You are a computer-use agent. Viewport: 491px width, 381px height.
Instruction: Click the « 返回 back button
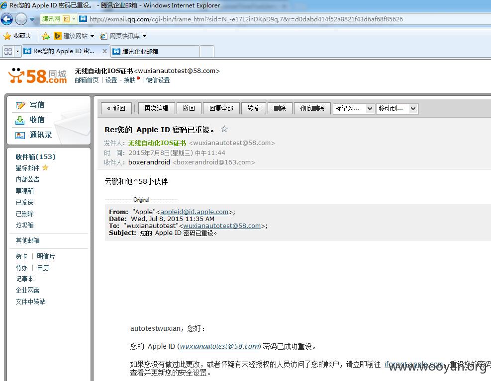point(116,109)
